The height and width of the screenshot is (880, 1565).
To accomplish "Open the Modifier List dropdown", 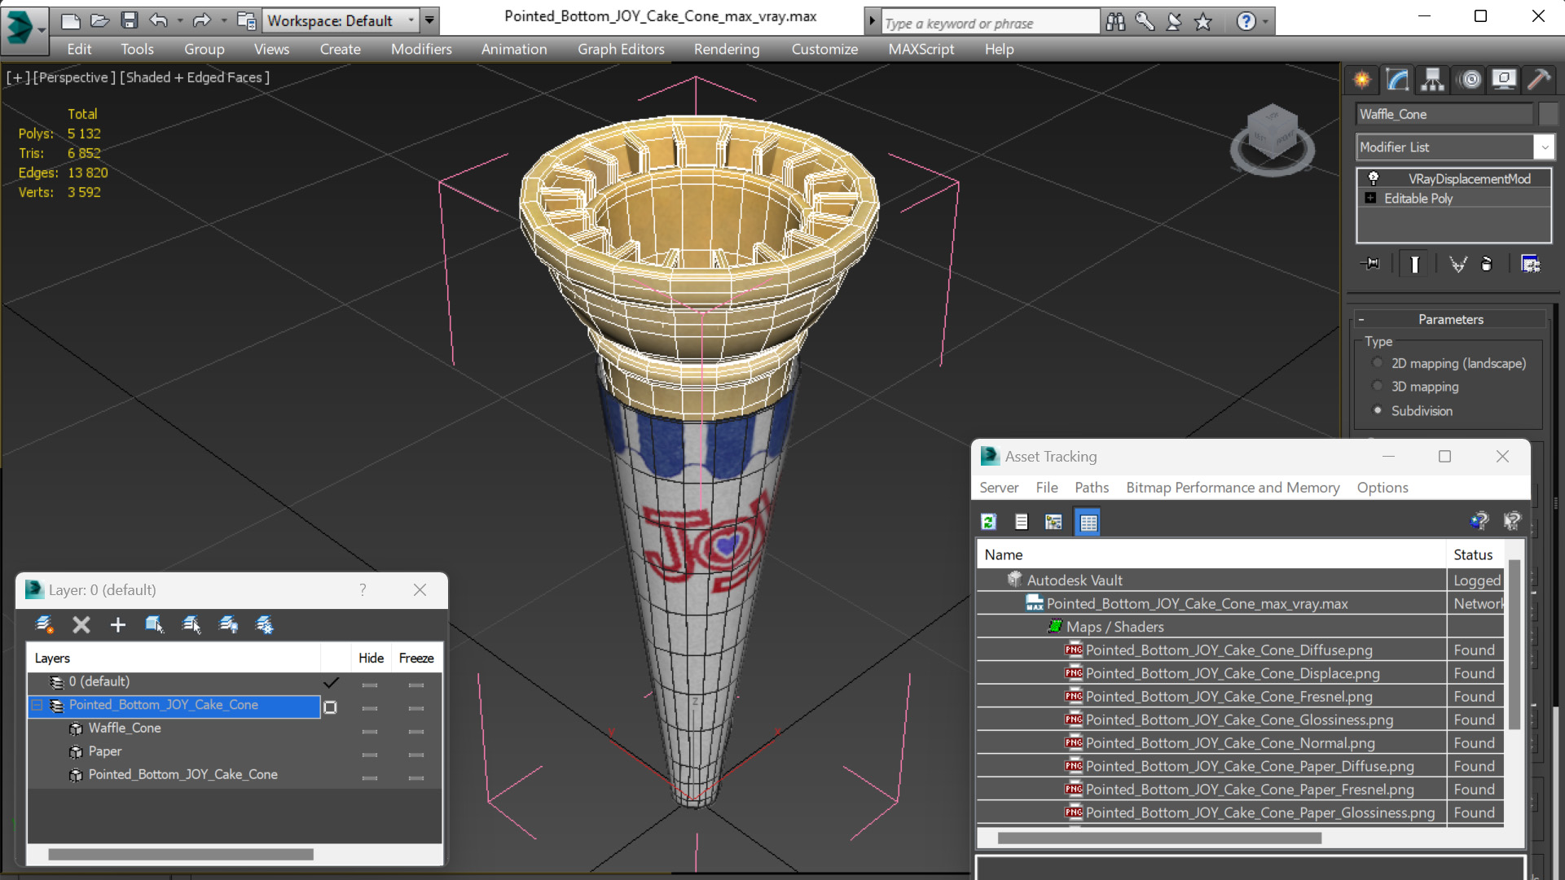I will pyautogui.click(x=1544, y=147).
